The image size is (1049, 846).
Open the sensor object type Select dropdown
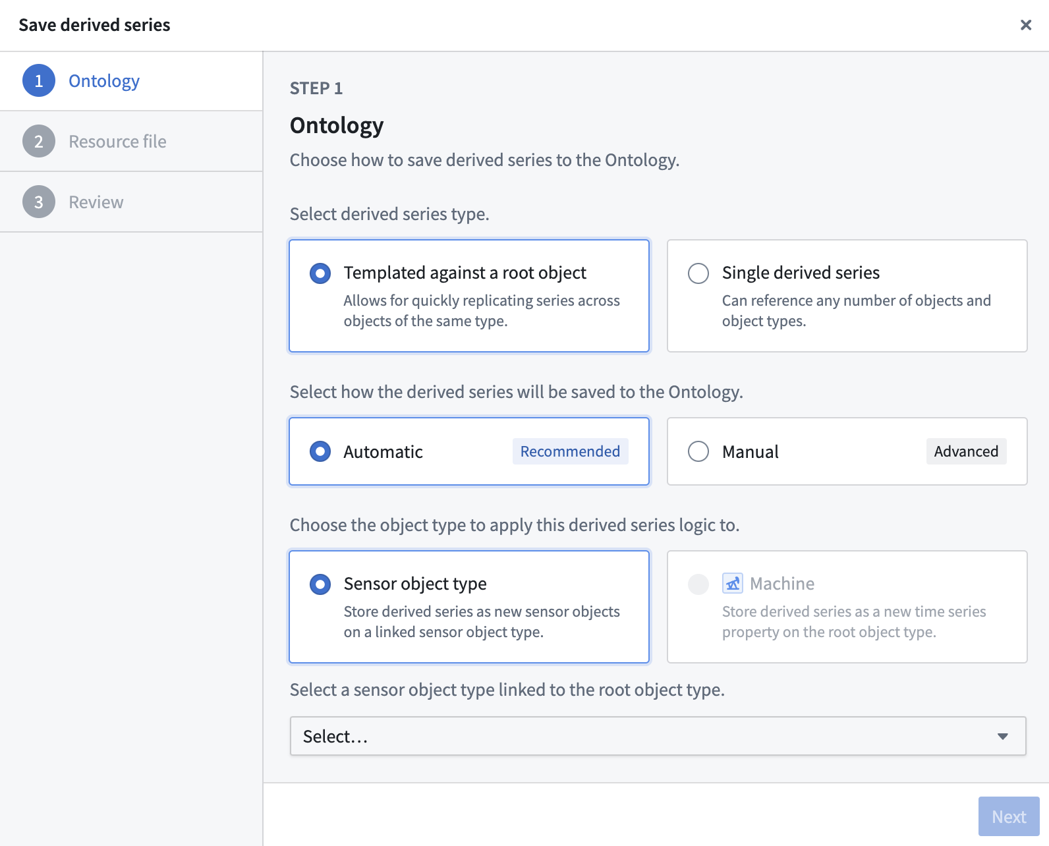658,736
